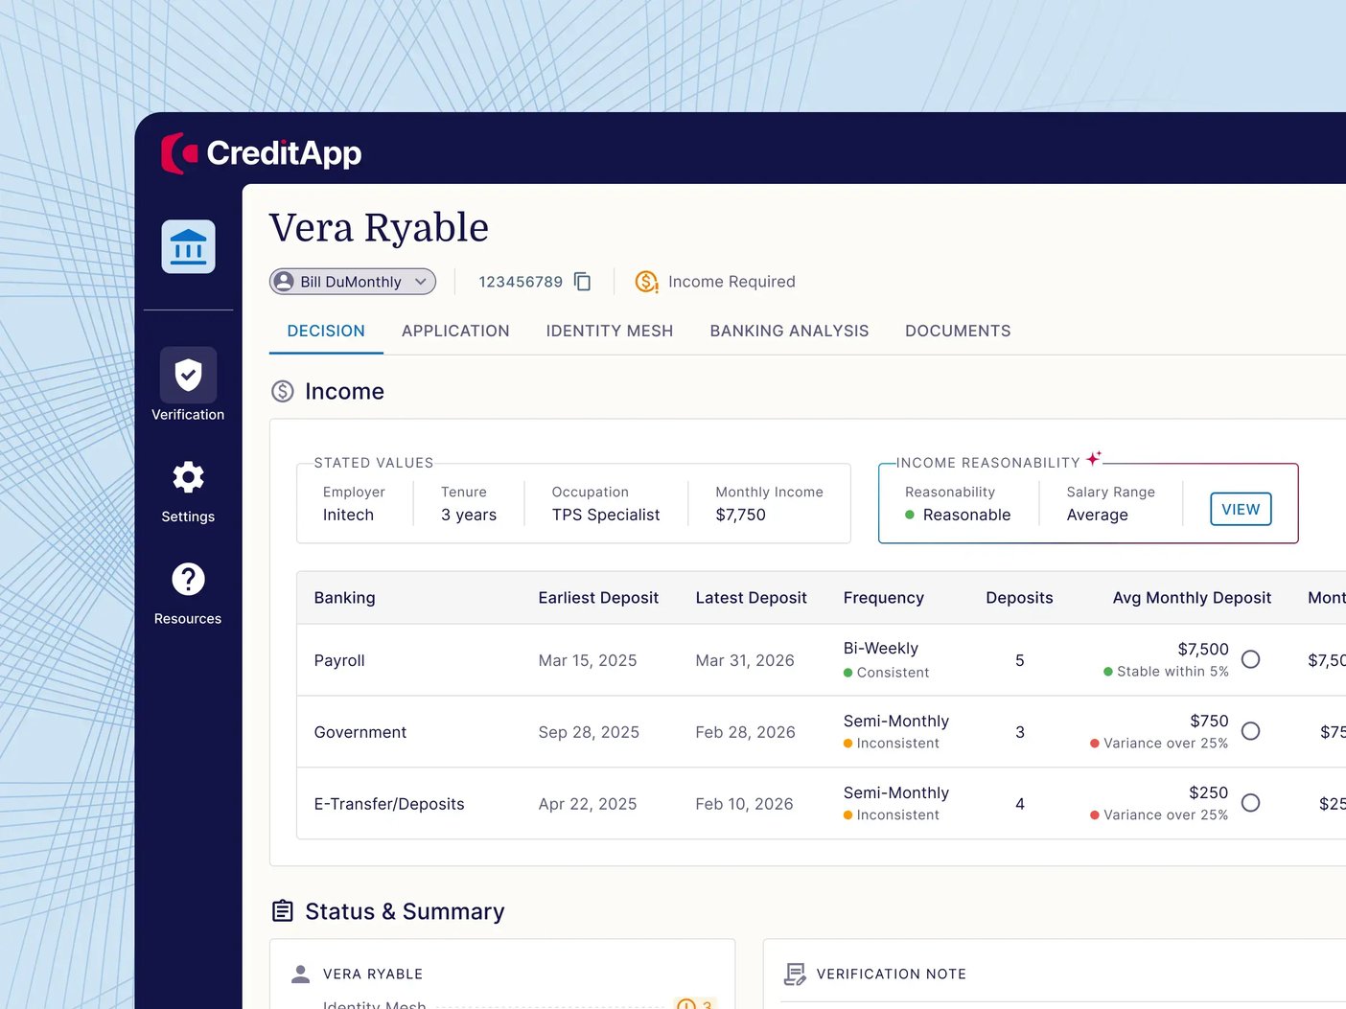Select the Government avg deposit radio button
The width and height of the screenshot is (1346, 1009).
pos(1250,731)
